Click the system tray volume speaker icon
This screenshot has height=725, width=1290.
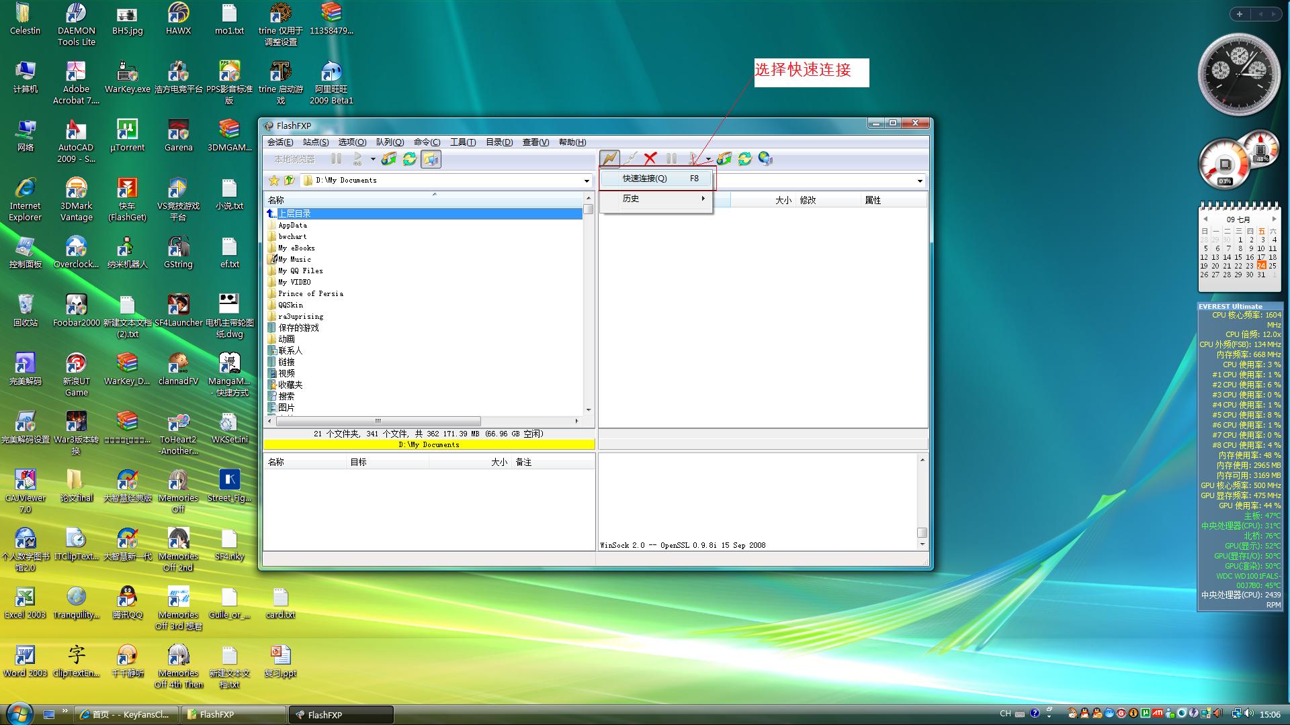point(1249,714)
